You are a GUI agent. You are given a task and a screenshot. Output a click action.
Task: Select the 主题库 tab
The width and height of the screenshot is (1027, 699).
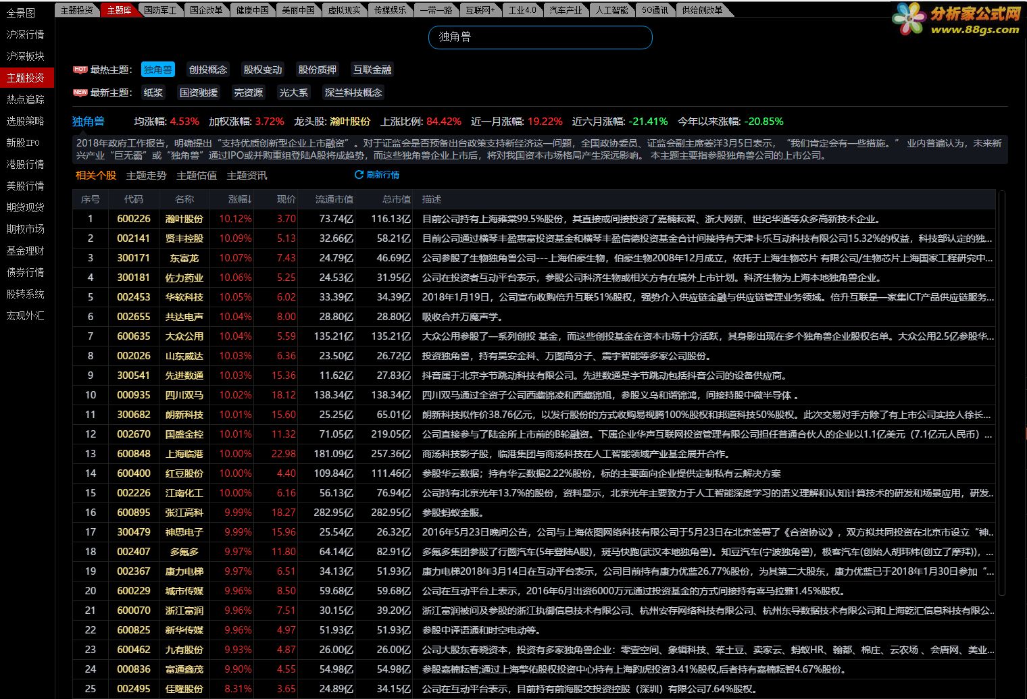(120, 10)
